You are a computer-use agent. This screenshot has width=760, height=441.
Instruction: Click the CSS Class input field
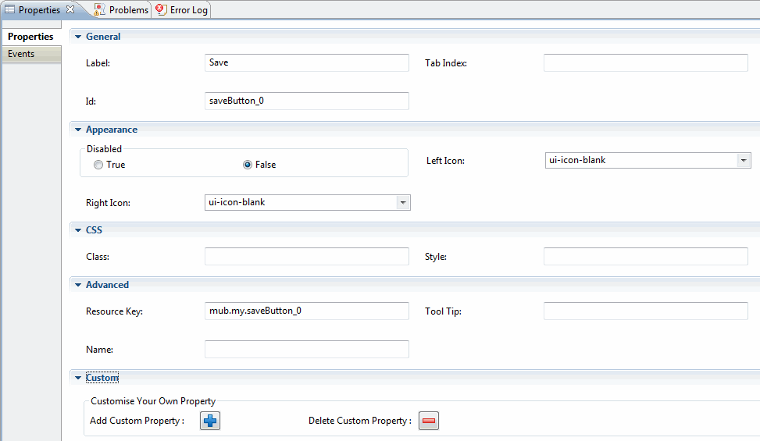pos(307,257)
